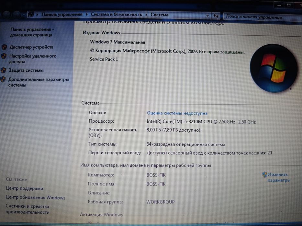
Task: Select processor value Intel Core i5-3210M
Action: tap(201, 122)
